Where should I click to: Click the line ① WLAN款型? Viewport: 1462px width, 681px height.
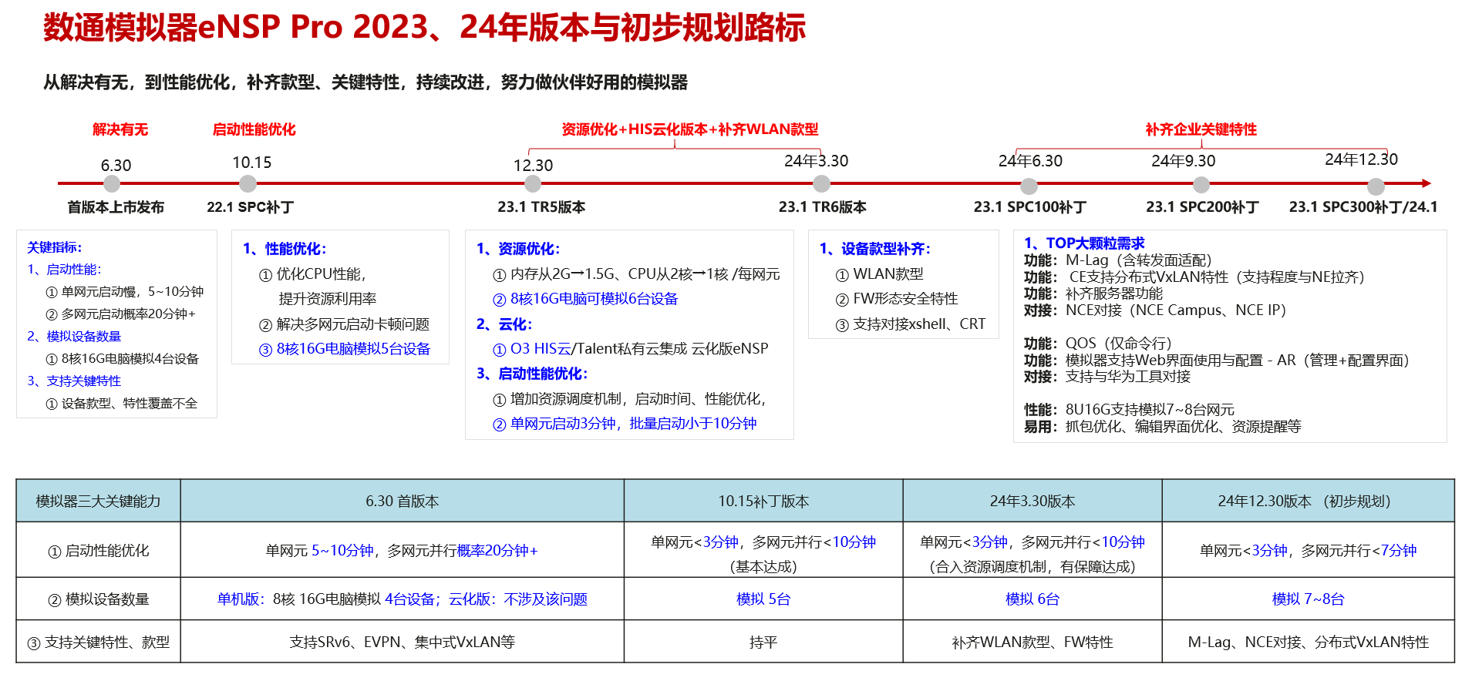click(x=879, y=274)
